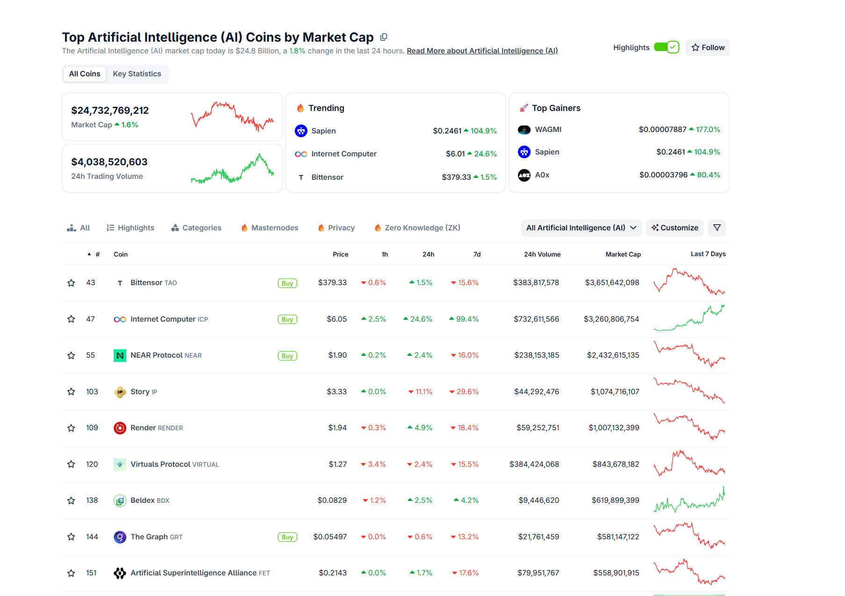Click the Sapien icon in Top Gainers
Viewport: 845px width, 596px height.
[524, 152]
